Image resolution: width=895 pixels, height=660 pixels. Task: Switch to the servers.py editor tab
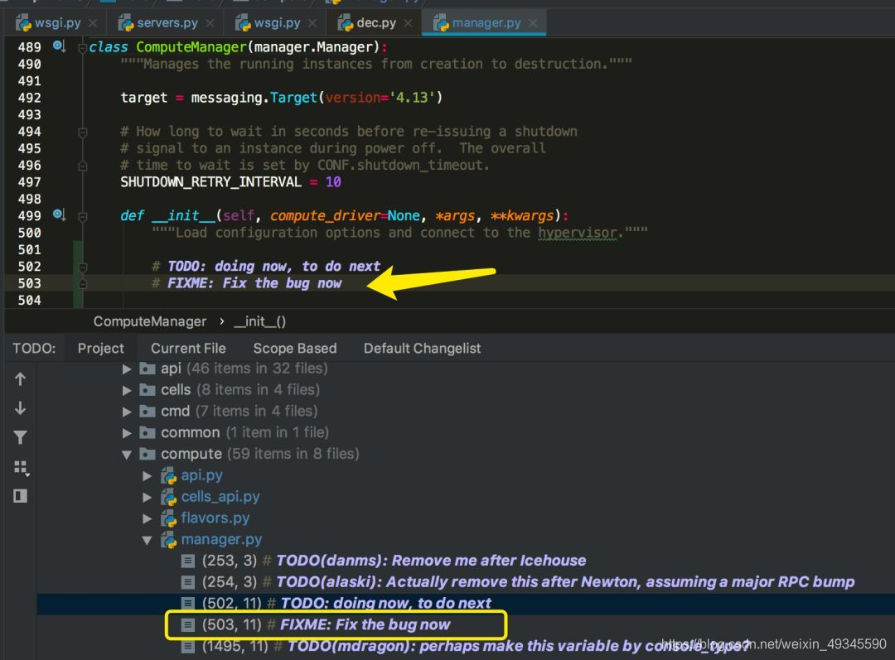pyautogui.click(x=167, y=23)
